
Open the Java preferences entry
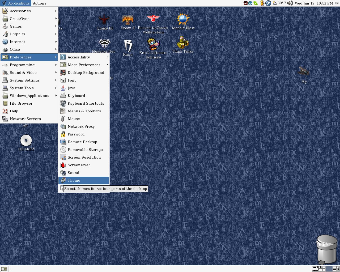(84, 88)
